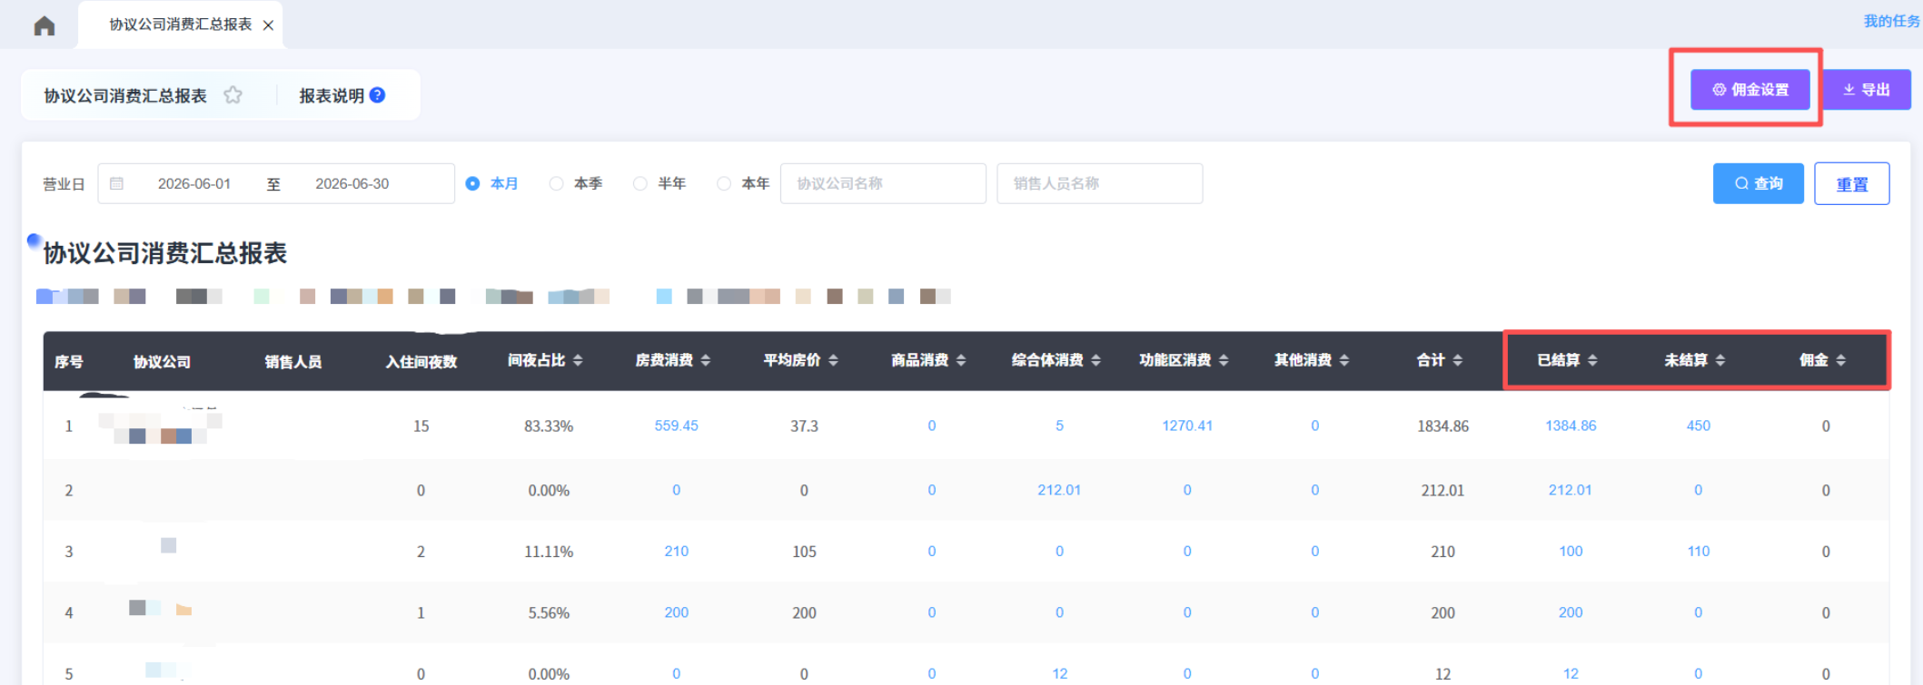Click 间夜占比 cell 11.11%
The image size is (1923, 685).
549,551
